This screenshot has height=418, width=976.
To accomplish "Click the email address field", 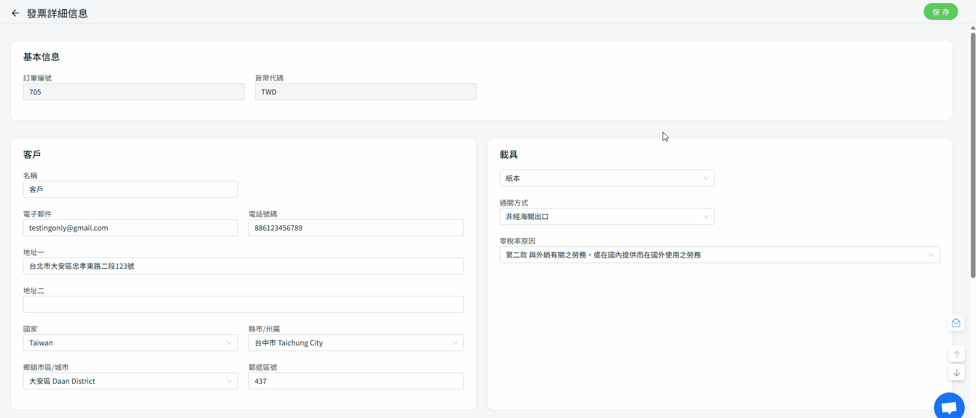I will pyautogui.click(x=130, y=228).
